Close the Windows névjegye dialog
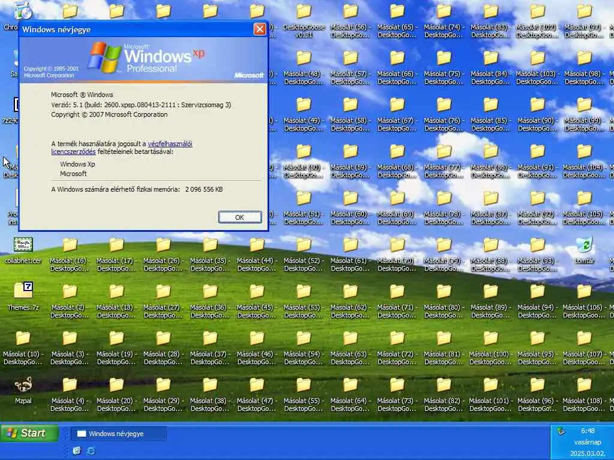Image resolution: width=614 pixels, height=460 pixels. click(260, 29)
